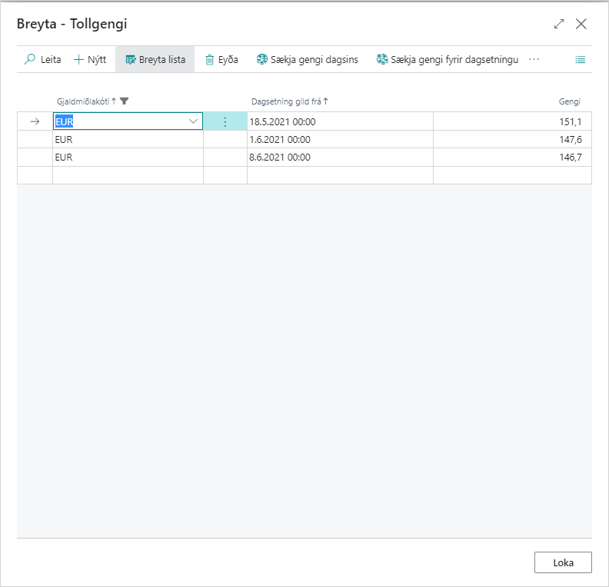The height and width of the screenshot is (587, 609).
Task: Expand the dialog to full screen
Action: (x=559, y=24)
